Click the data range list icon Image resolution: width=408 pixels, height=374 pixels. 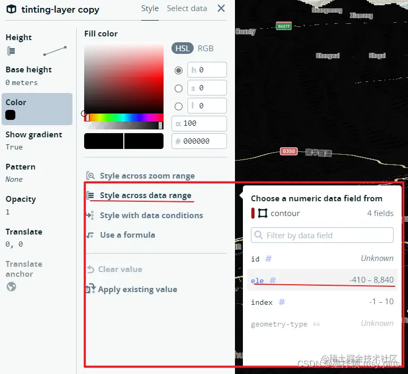90,195
